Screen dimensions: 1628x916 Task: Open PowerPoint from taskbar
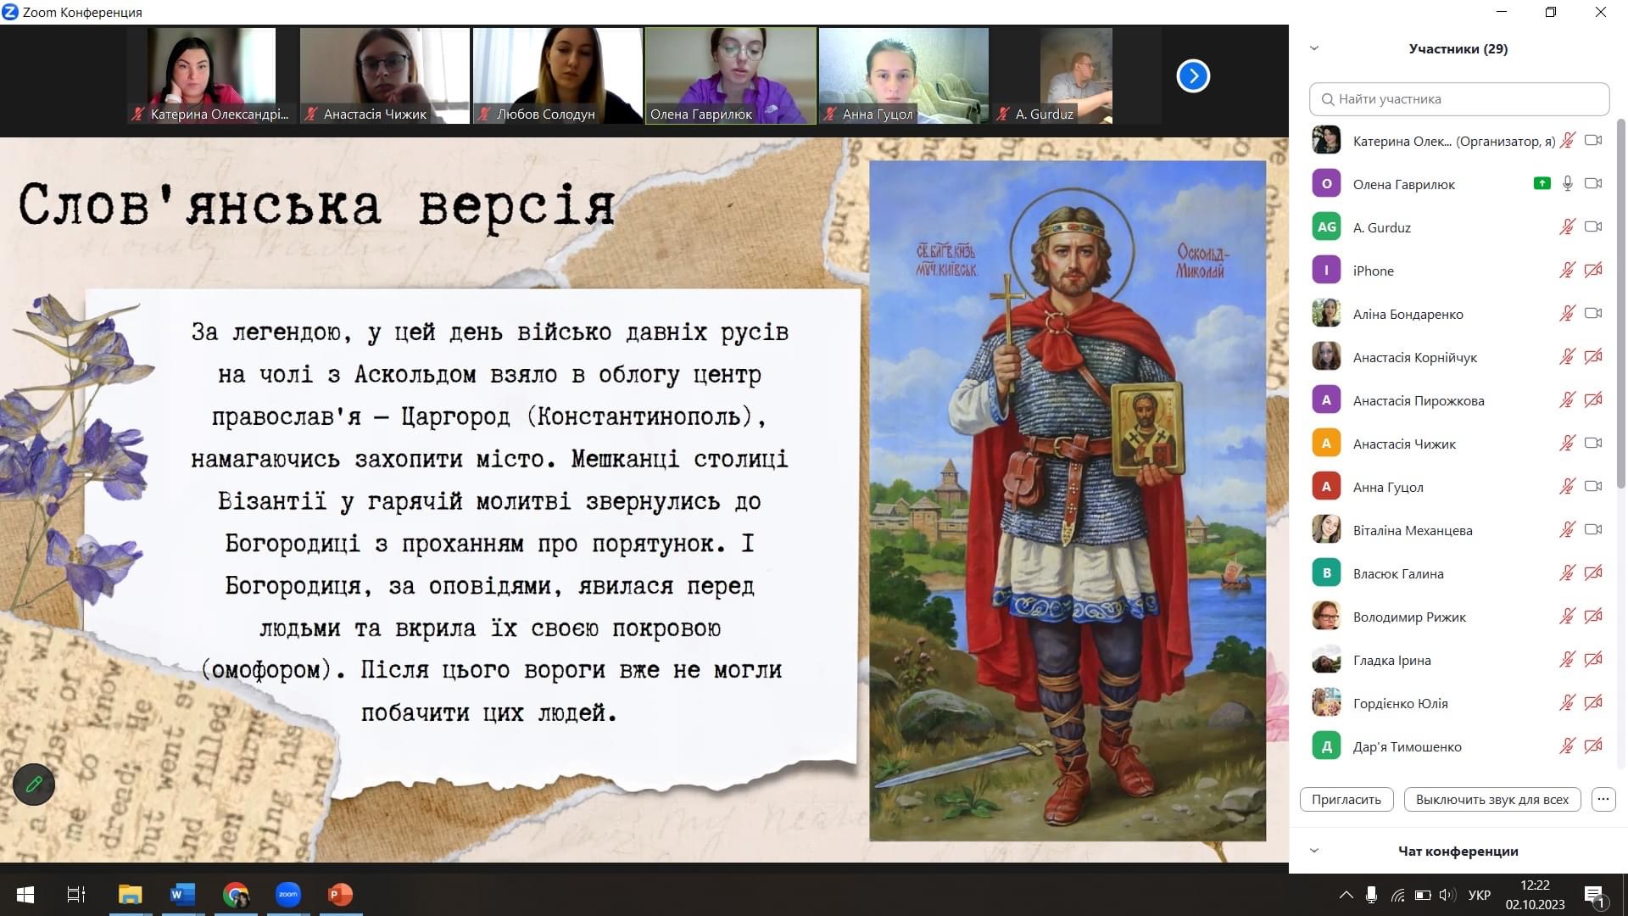(341, 894)
